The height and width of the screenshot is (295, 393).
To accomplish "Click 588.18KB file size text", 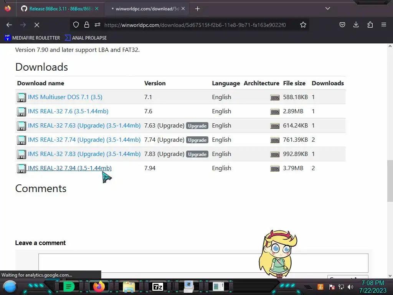I will (x=295, y=97).
